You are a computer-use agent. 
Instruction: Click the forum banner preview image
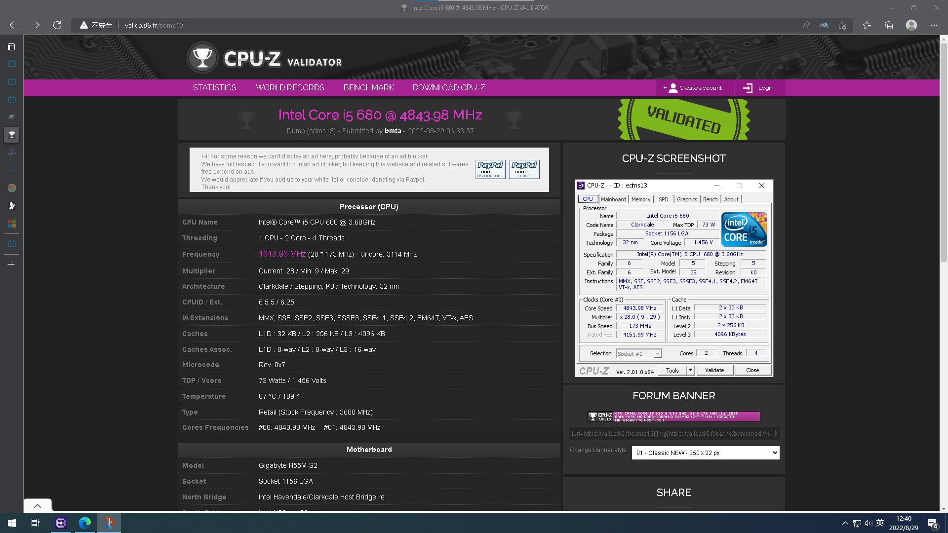coord(673,417)
